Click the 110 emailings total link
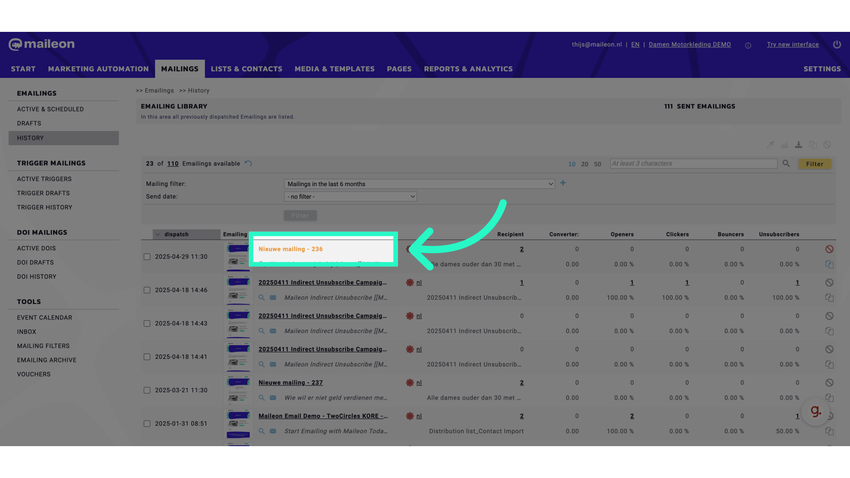The image size is (850, 478). pos(173,164)
